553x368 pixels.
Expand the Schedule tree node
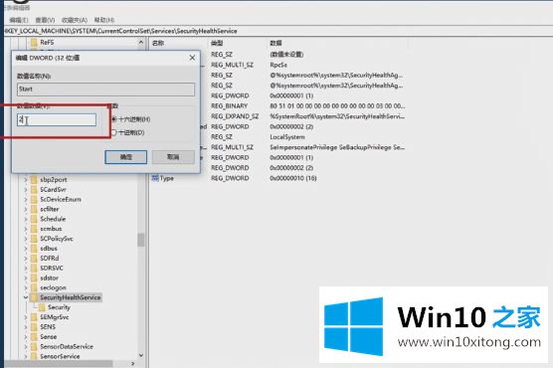(26, 219)
